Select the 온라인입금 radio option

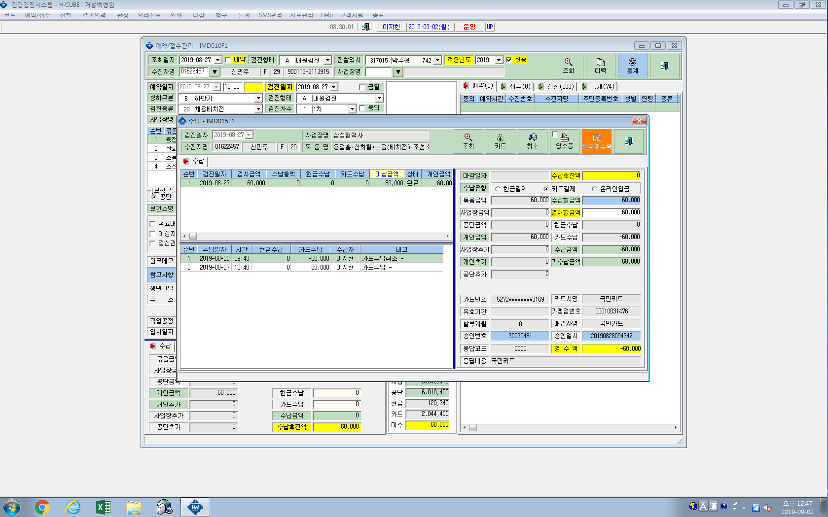pyautogui.click(x=594, y=189)
